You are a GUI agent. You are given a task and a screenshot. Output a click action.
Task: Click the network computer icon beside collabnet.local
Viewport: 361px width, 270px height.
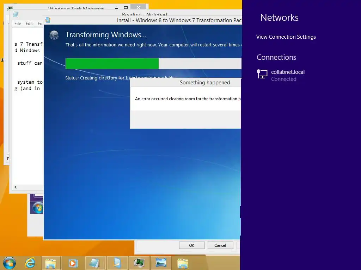(x=262, y=74)
